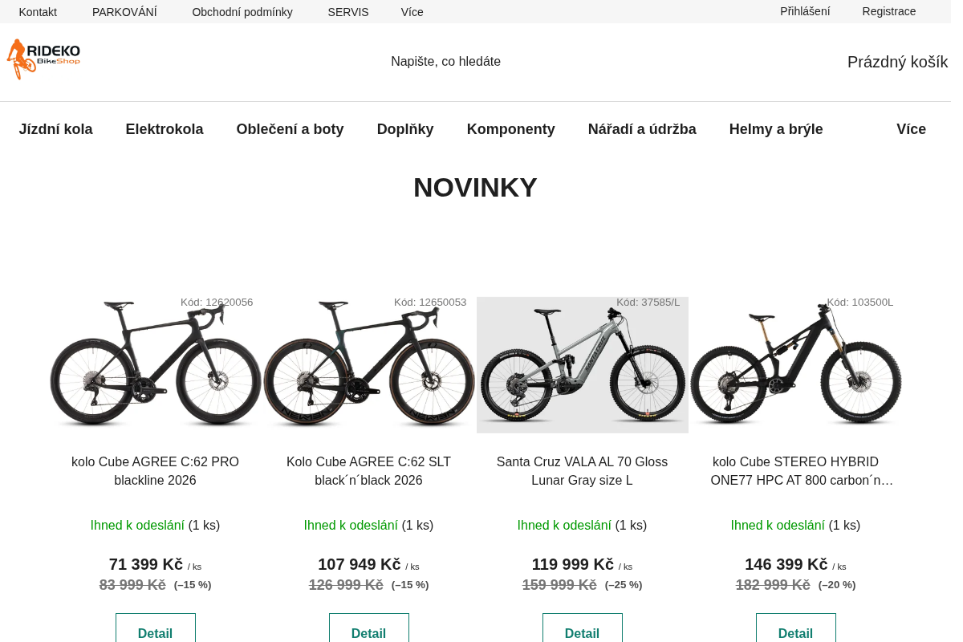Open the Prázdný košík cart
Image resolution: width=963 pixels, height=642 pixels.
tap(897, 62)
